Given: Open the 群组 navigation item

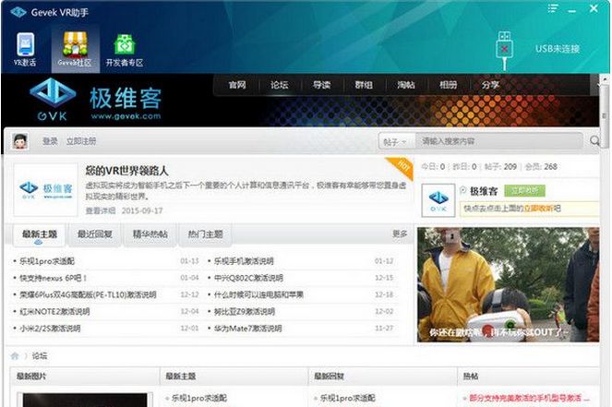Looking at the screenshot, I should coord(364,85).
